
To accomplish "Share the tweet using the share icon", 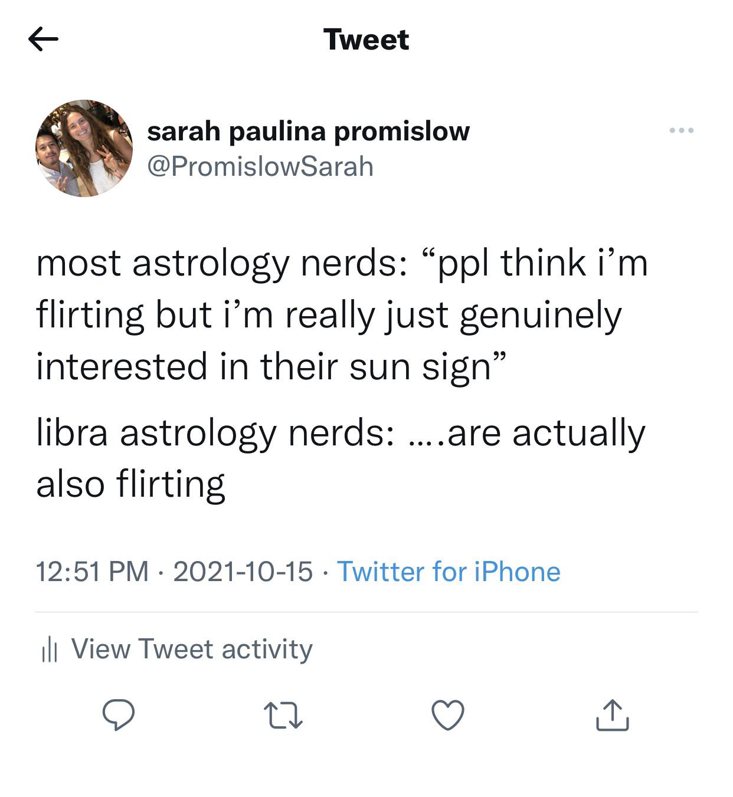I will pos(612,715).
